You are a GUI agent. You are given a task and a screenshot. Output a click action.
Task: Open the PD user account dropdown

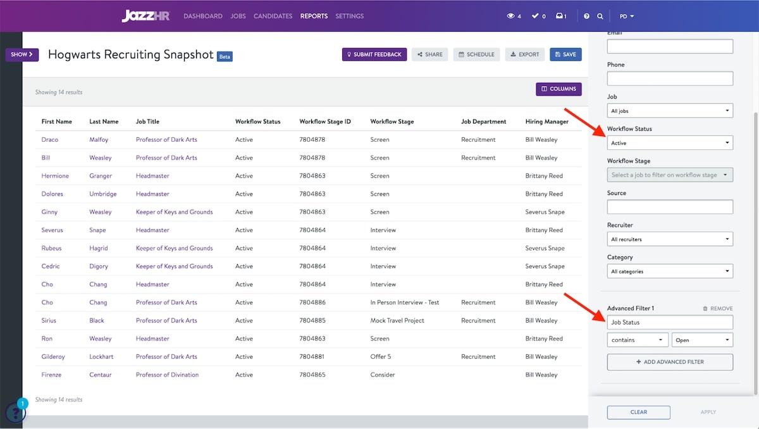coord(626,16)
